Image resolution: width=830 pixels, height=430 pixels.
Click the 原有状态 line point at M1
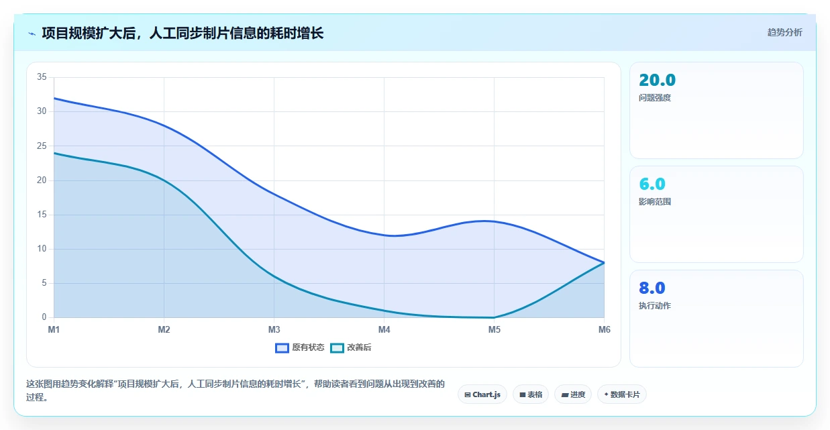click(54, 98)
